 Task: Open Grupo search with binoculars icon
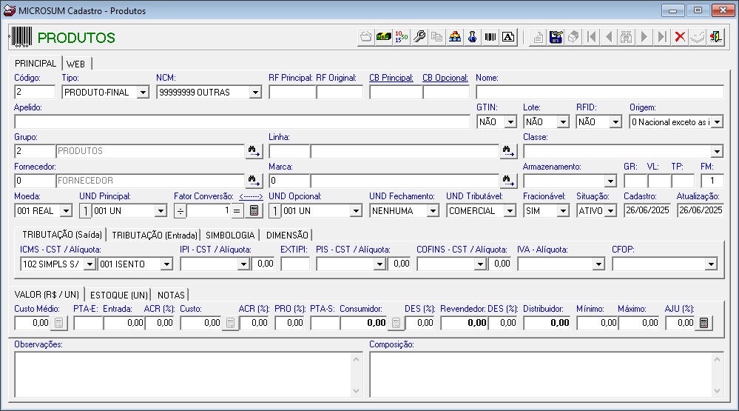click(254, 151)
